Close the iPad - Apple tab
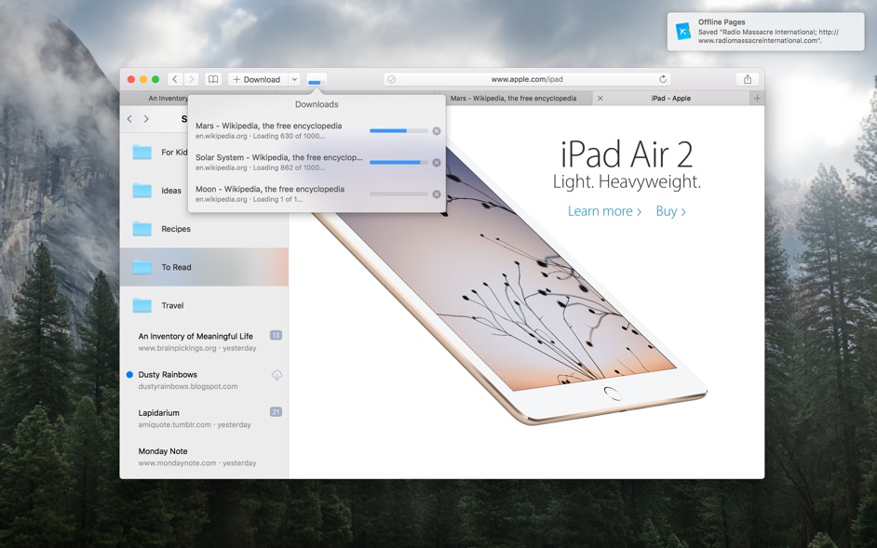877x548 pixels. (600, 99)
